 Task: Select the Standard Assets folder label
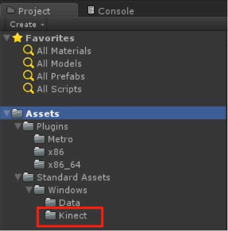[74, 177]
